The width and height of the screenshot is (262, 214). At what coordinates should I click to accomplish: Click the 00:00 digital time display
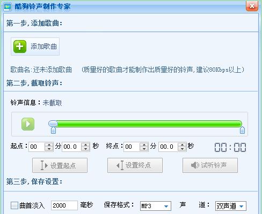coord(230,147)
